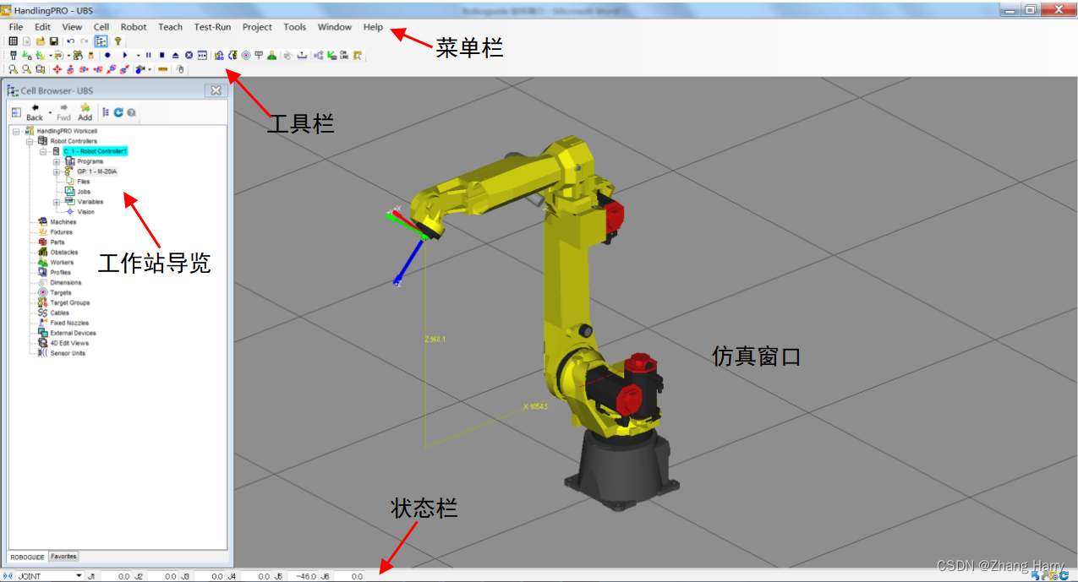Click Fwd in Cell Browser

63,112
